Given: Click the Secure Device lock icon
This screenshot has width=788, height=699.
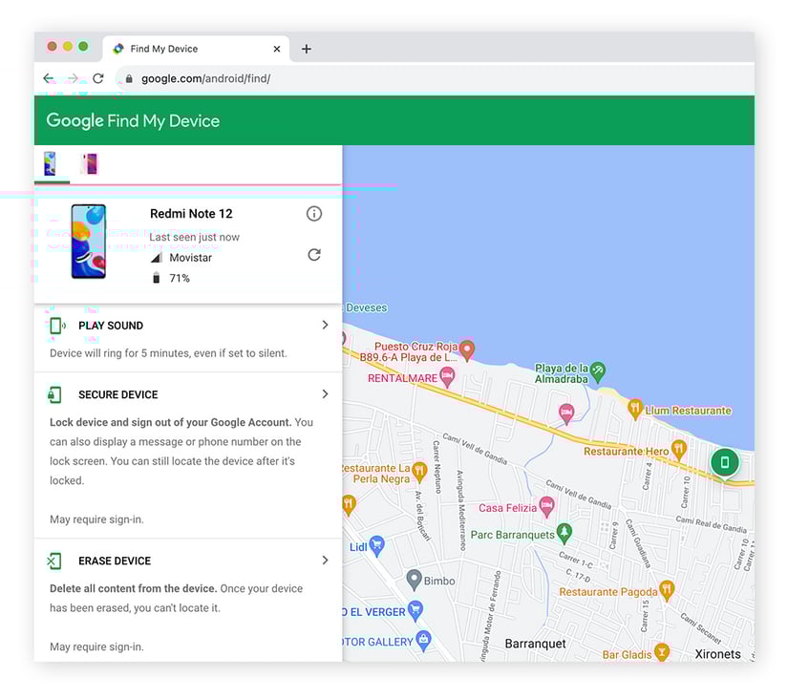Looking at the screenshot, I should click(x=55, y=394).
